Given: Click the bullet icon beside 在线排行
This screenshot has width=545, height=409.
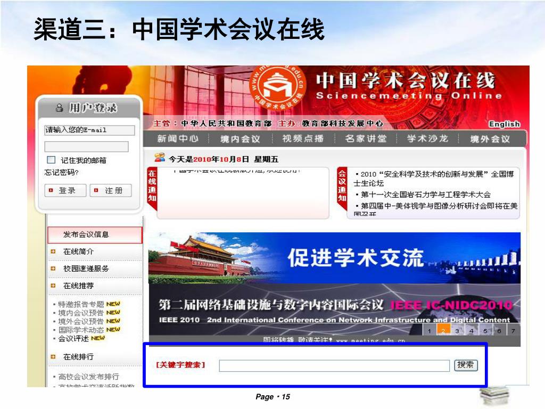Looking at the screenshot, I should coord(53,357).
